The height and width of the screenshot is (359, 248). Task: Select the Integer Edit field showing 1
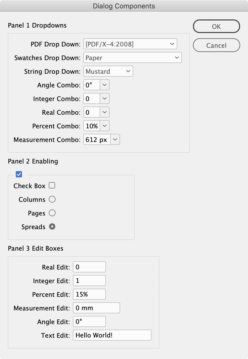tap(89, 280)
